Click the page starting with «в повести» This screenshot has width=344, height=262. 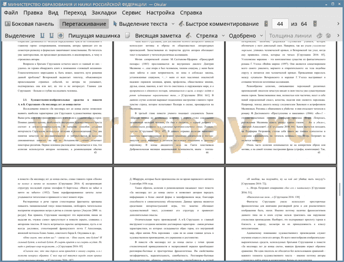(x=57, y=214)
